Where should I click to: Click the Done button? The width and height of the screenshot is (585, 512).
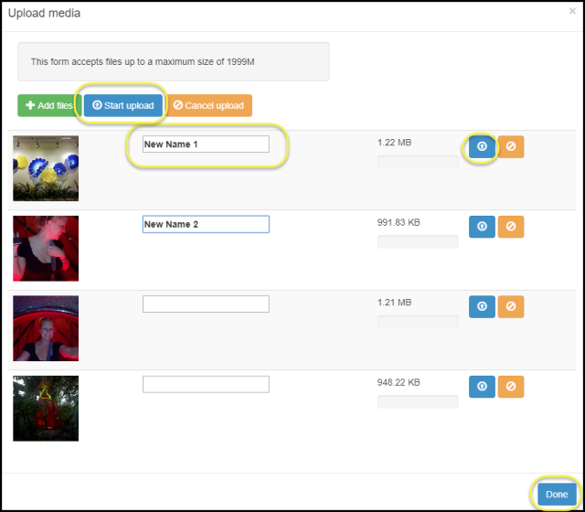click(x=557, y=495)
